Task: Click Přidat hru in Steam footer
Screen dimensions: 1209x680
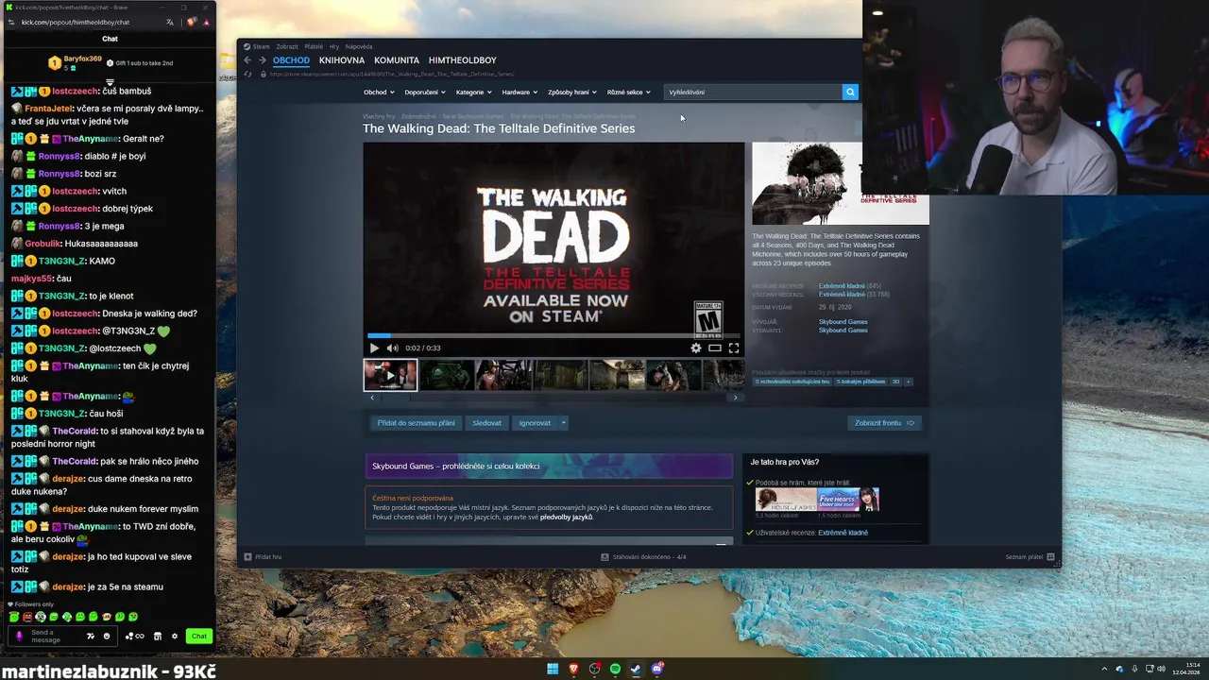Action: (x=264, y=557)
